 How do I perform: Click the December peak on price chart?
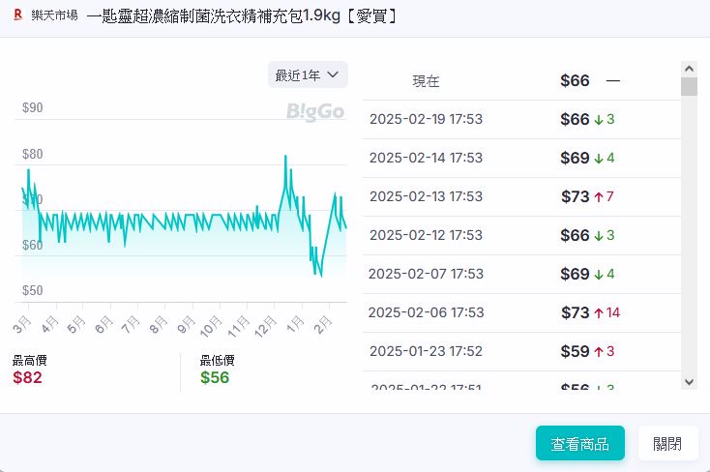(x=285, y=157)
